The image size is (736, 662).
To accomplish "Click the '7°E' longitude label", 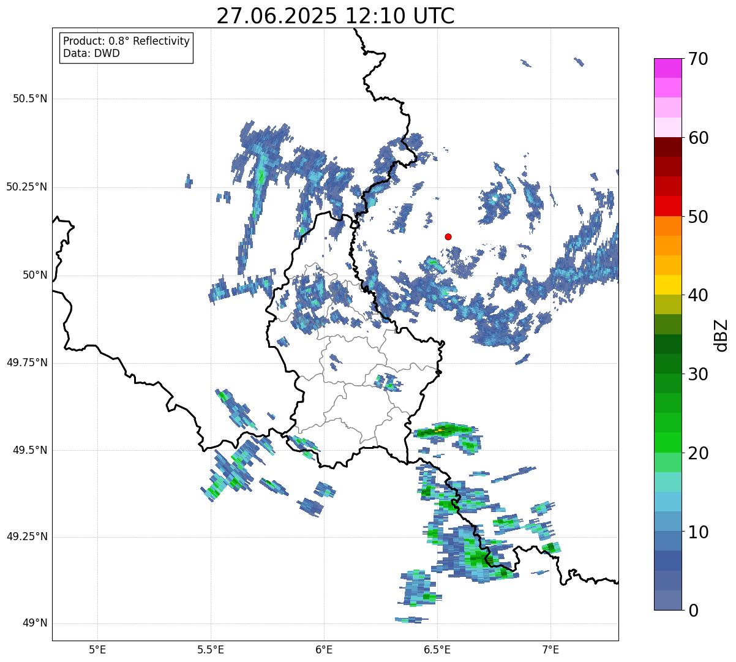I will (551, 649).
